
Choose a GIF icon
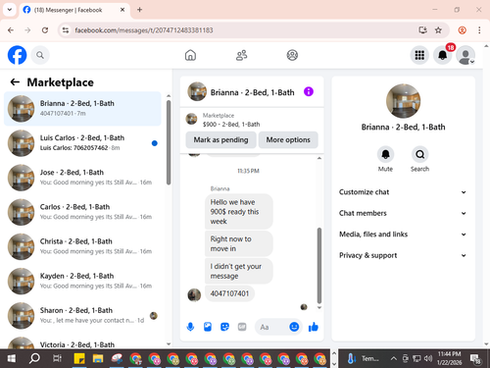pos(242,327)
